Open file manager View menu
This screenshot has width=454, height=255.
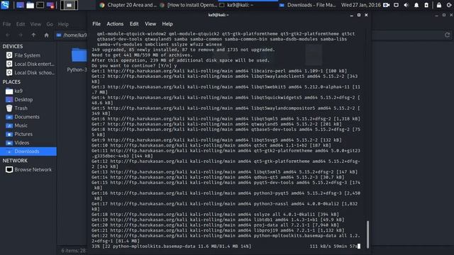35,24
